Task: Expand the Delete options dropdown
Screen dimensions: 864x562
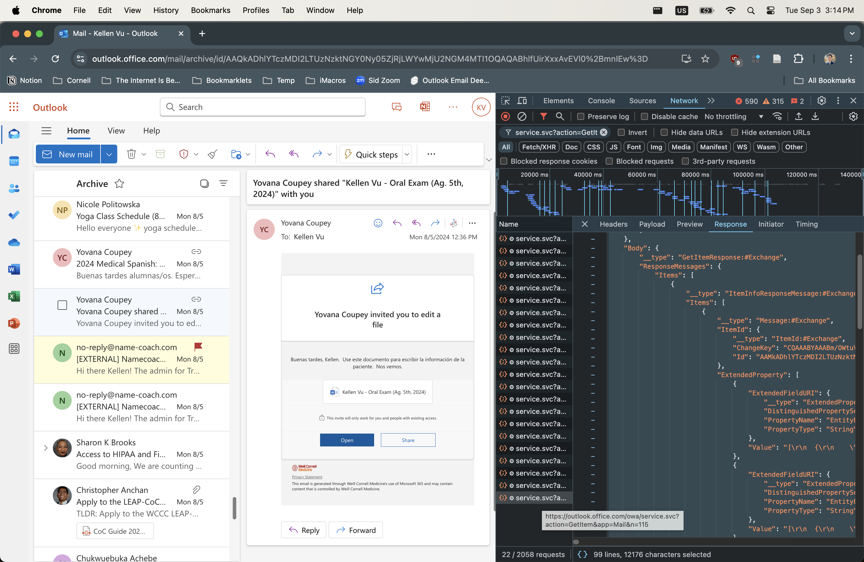Action: click(144, 154)
